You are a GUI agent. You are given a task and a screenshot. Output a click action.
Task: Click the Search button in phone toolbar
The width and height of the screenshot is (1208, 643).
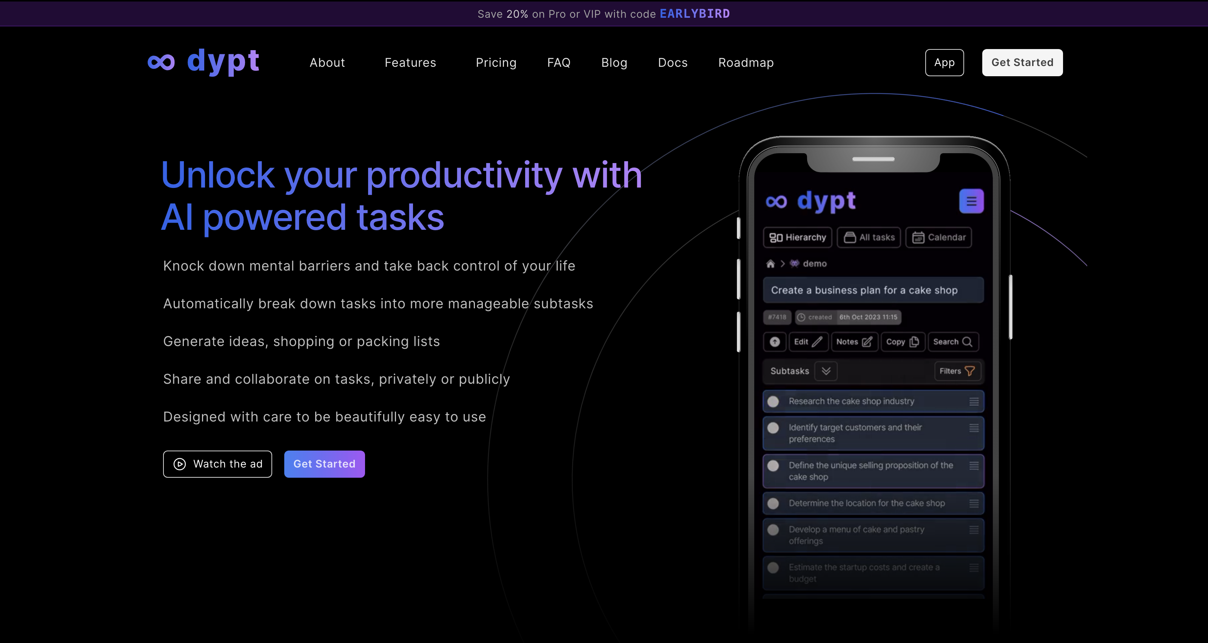point(953,341)
